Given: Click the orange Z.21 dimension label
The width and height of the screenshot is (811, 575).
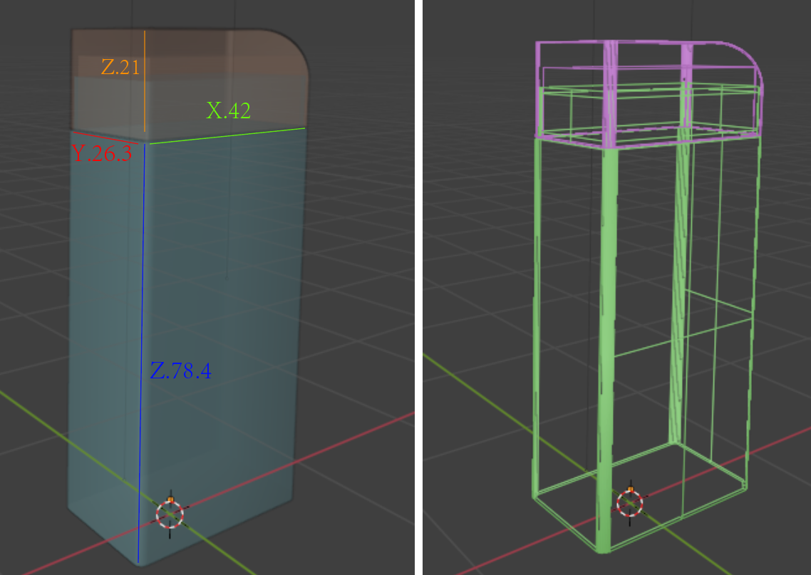Looking at the screenshot, I should [120, 68].
